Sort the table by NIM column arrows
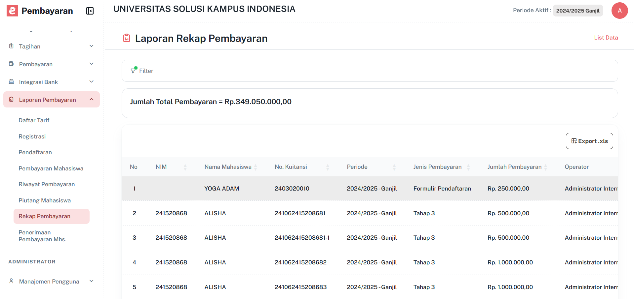This screenshot has width=634, height=299. 185,167
